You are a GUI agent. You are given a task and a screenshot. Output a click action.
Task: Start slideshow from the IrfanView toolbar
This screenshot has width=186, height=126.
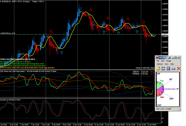(x=163, y=69)
